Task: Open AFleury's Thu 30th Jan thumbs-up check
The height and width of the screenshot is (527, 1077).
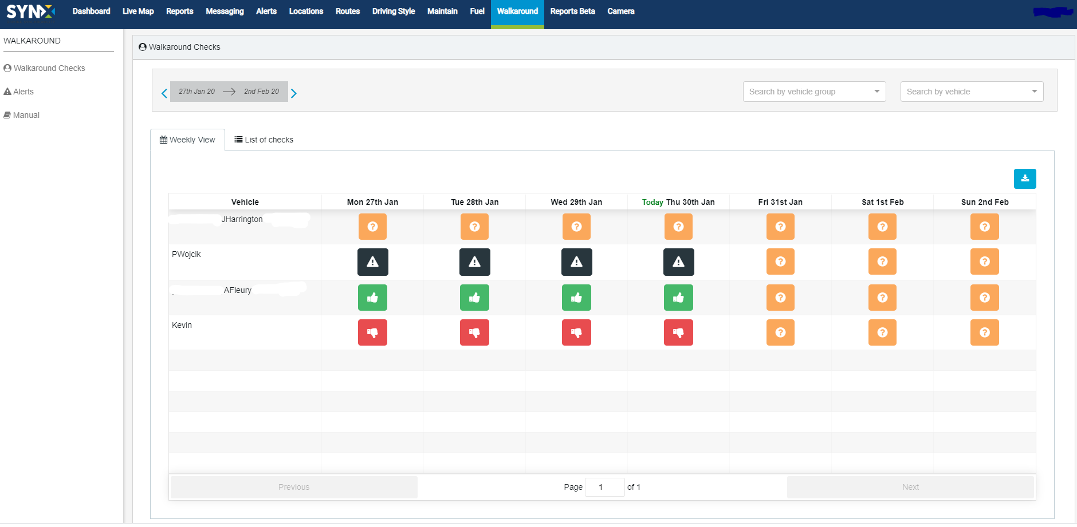Action: [x=678, y=298]
